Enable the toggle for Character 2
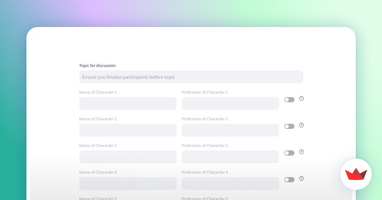The height and width of the screenshot is (200, 382). pos(289,126)
